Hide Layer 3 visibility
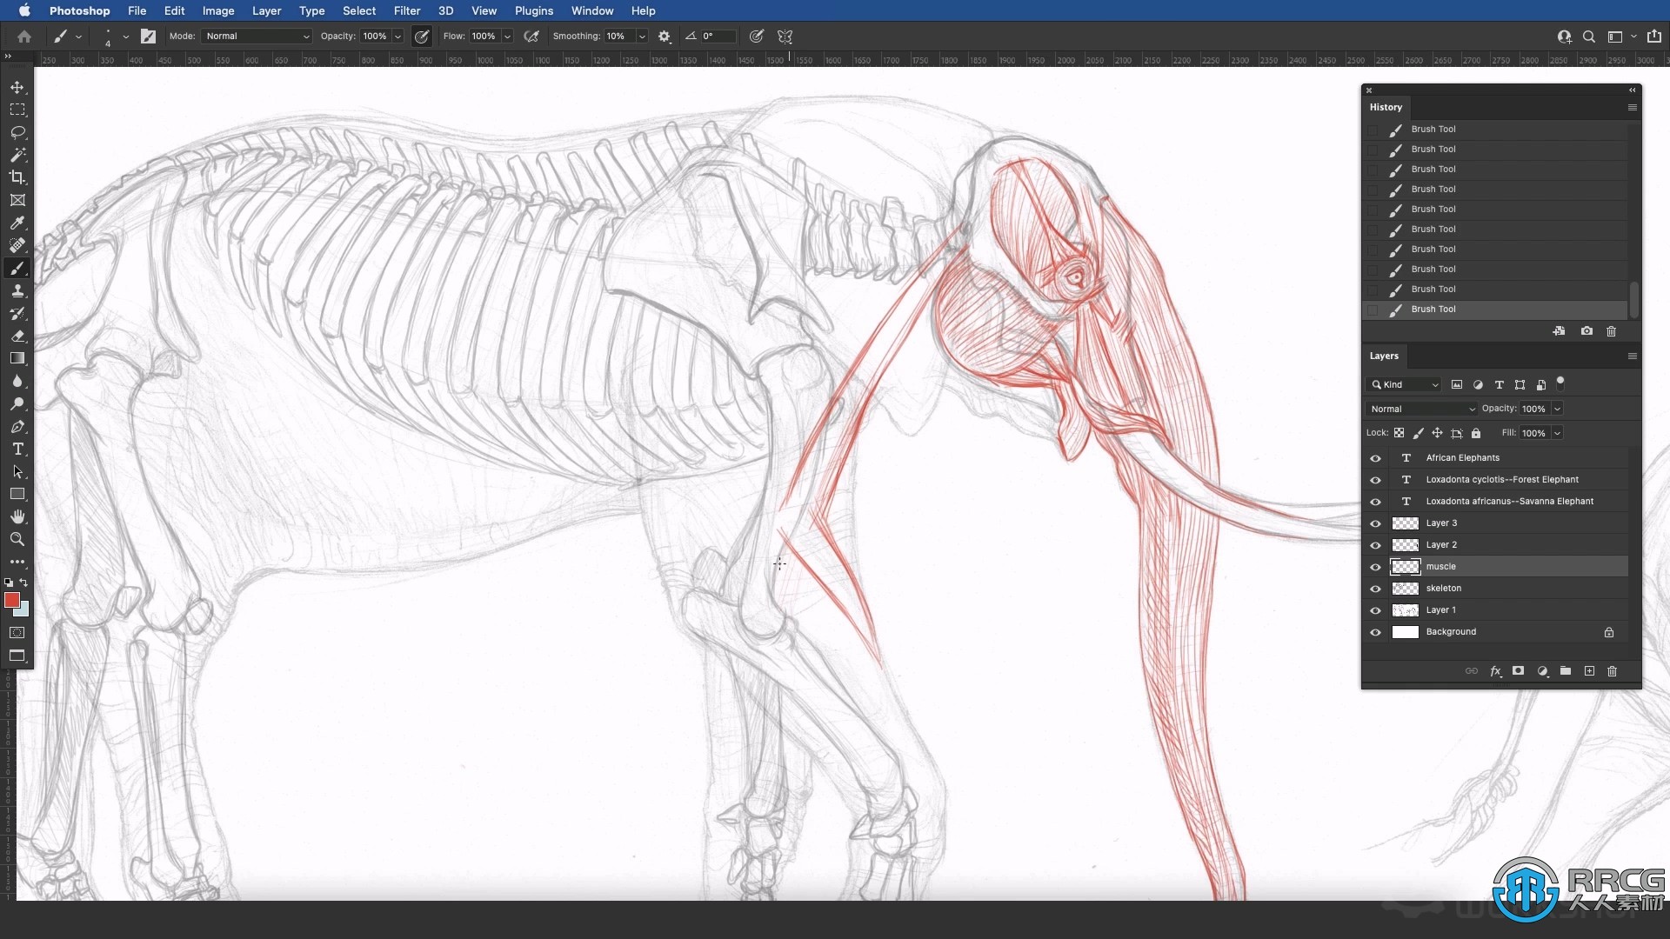The height and width of the screenshot is (939, 1670). tap(1375, 523)
